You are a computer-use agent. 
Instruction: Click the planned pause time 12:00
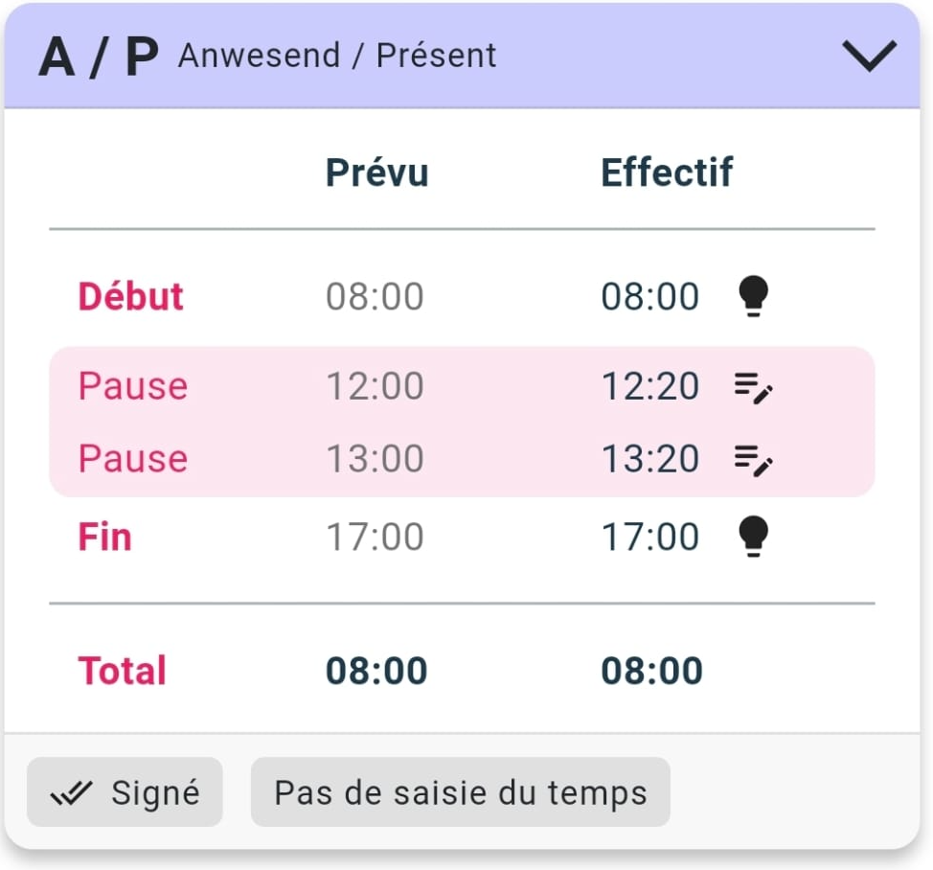375,387
